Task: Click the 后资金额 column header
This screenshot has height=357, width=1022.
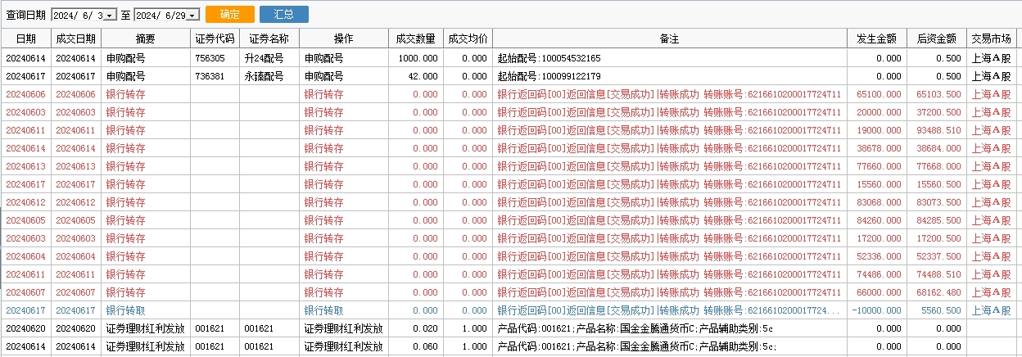Action: 937,39
